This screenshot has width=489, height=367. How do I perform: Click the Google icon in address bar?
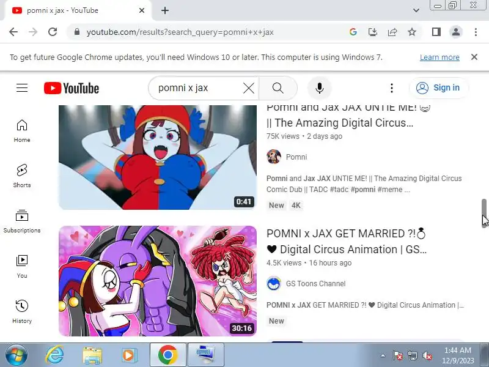(353, 32)
